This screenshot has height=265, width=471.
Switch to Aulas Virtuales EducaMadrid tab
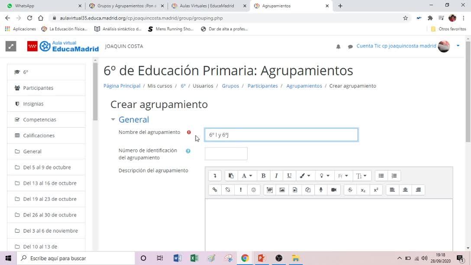point(209,6)
